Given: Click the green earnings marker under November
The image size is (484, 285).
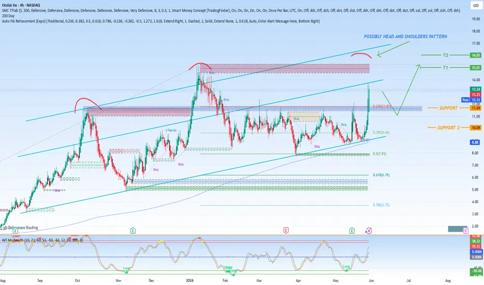Looking at the screenshot, I should (x=133, y=231).
